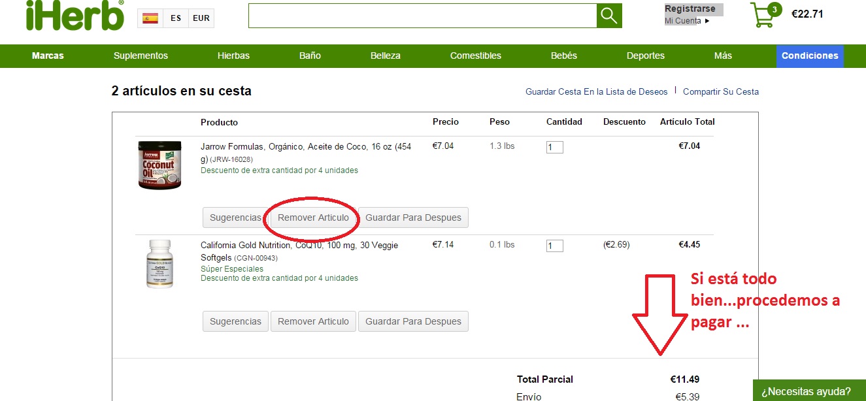Click Sugerencias for the CoQ10 item

coord(235,321)
